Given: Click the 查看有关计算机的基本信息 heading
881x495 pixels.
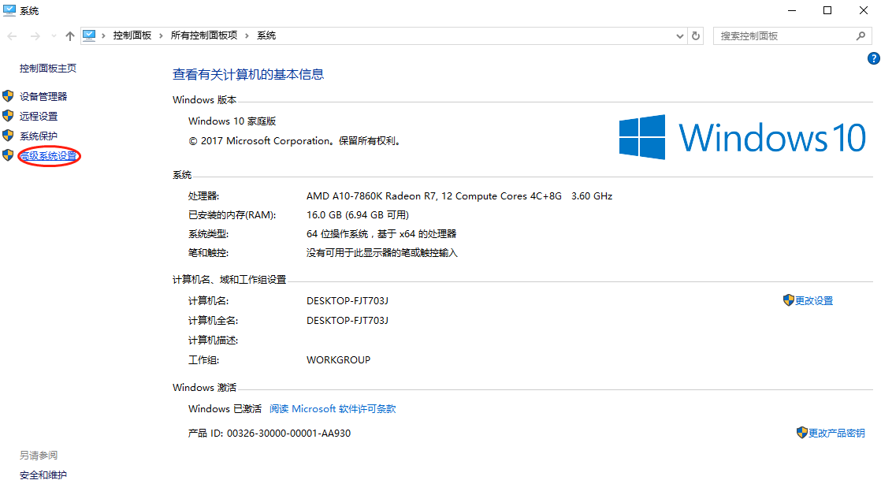Looking at the screenshot, I should 247,74.
